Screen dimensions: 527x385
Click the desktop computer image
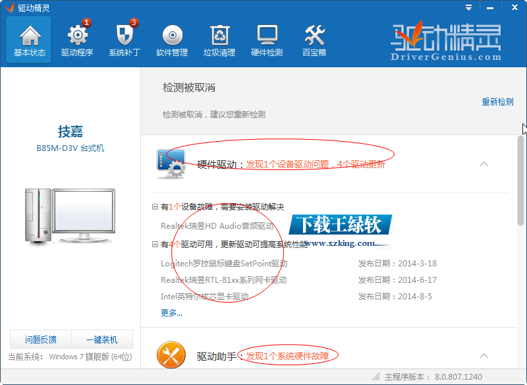(70, 216)
